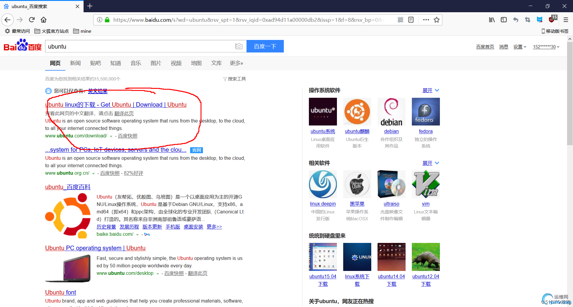Screen dimensions: 573x307
Task: Open the blue shield extension icon
Action: click(x=540, y=20)
